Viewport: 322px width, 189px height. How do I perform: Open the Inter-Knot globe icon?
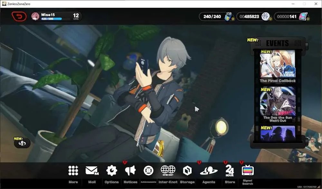tap(168, 171)
